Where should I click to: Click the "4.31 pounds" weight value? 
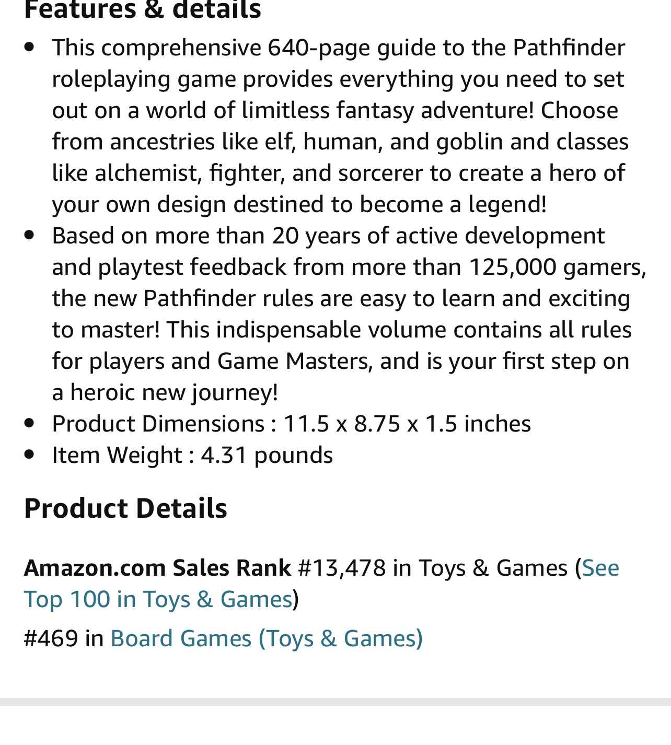tap(267, 455)
